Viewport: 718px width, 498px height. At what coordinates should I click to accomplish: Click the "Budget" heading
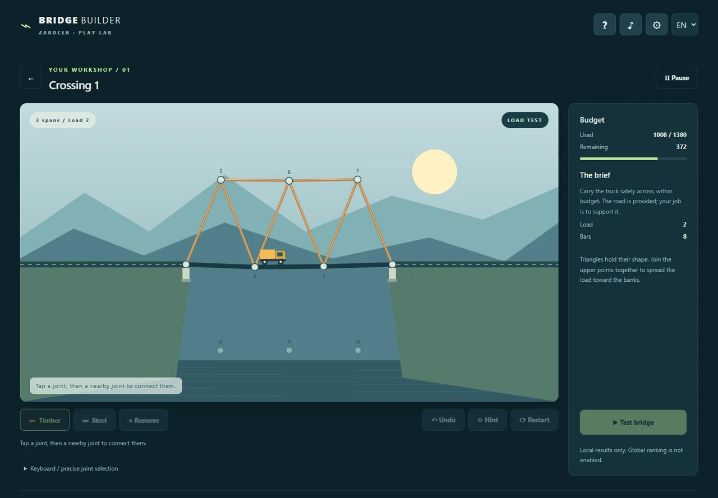point(592,120)
